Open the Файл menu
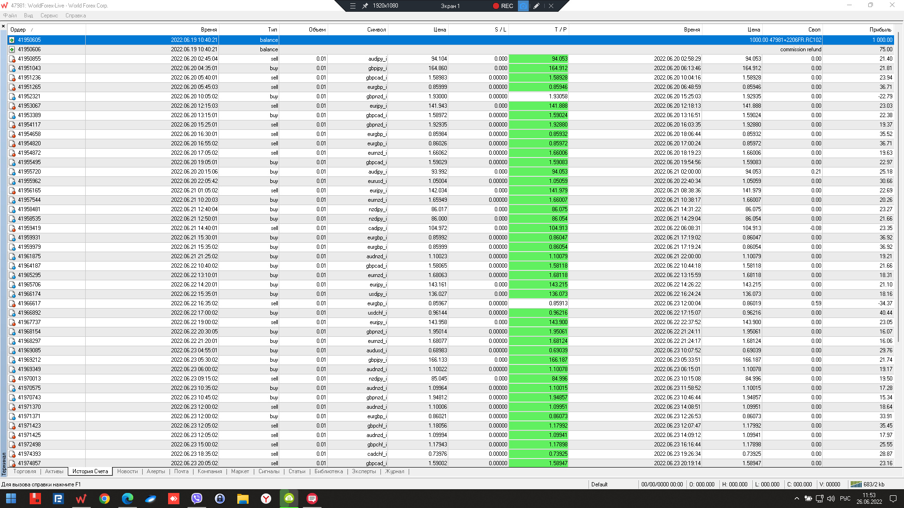The image size is (904, 508). click(10, 16)
